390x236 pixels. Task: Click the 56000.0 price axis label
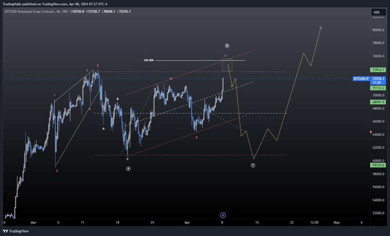pyautogui.click(x=378, y=187)
